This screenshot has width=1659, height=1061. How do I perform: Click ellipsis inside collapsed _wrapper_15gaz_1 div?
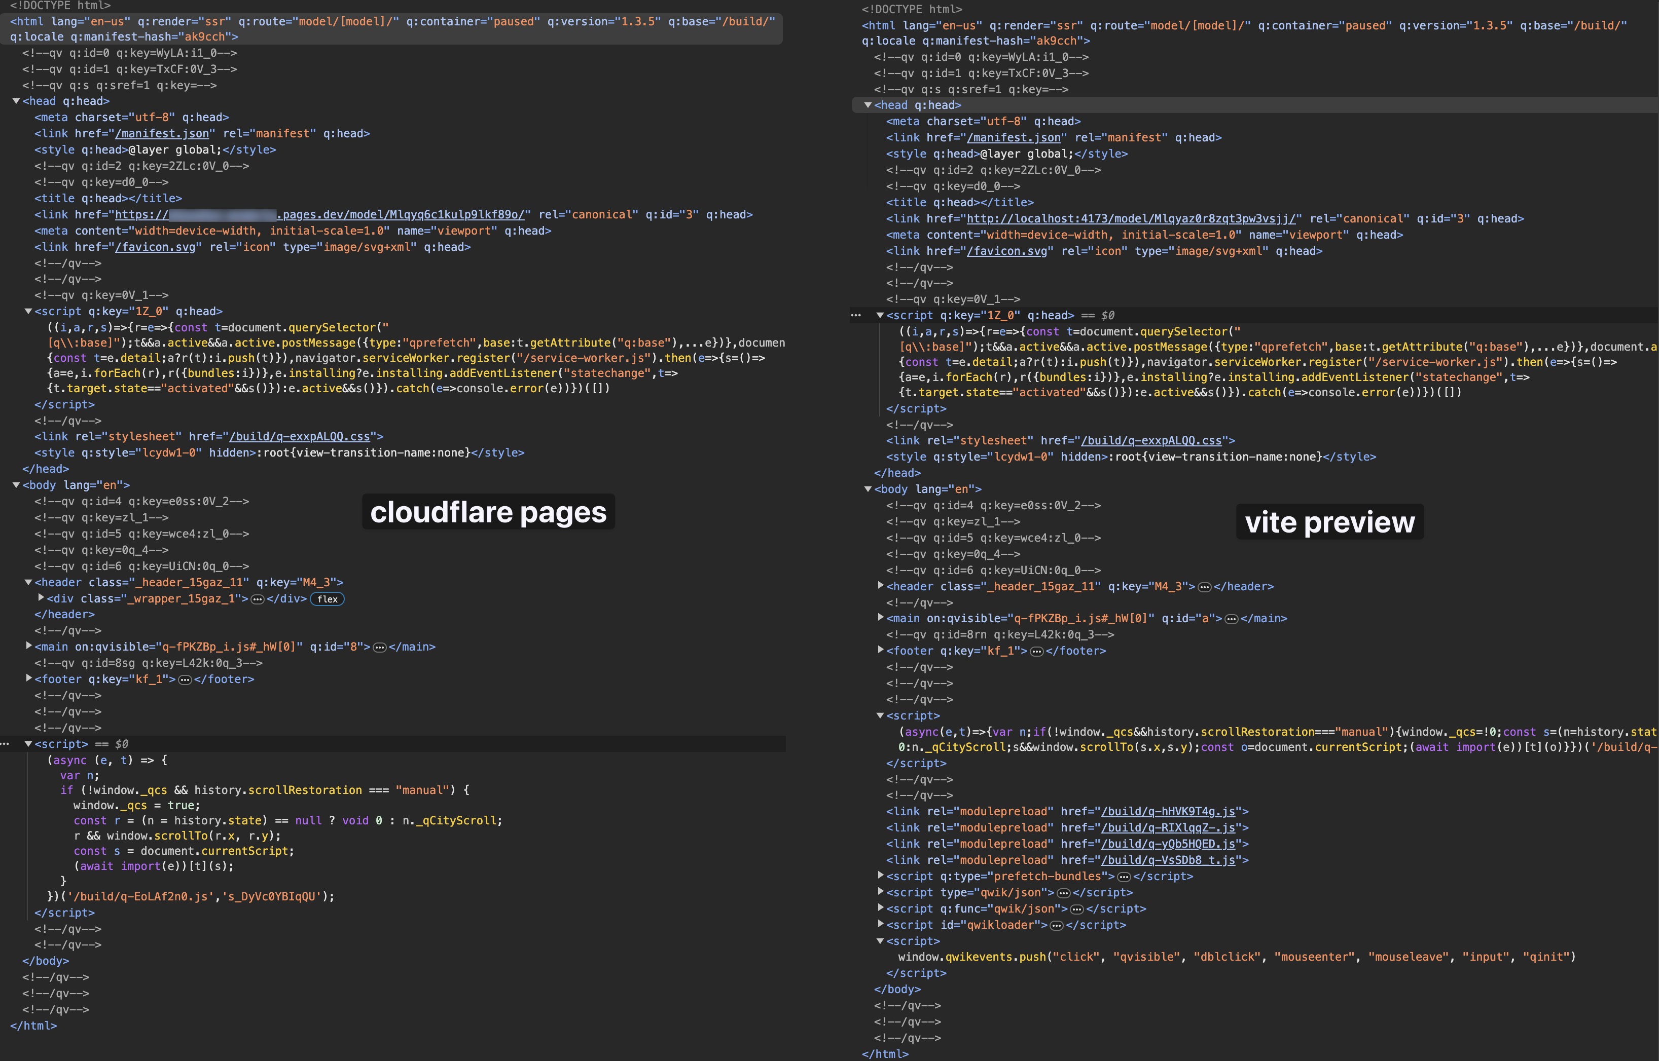[257, 599]
